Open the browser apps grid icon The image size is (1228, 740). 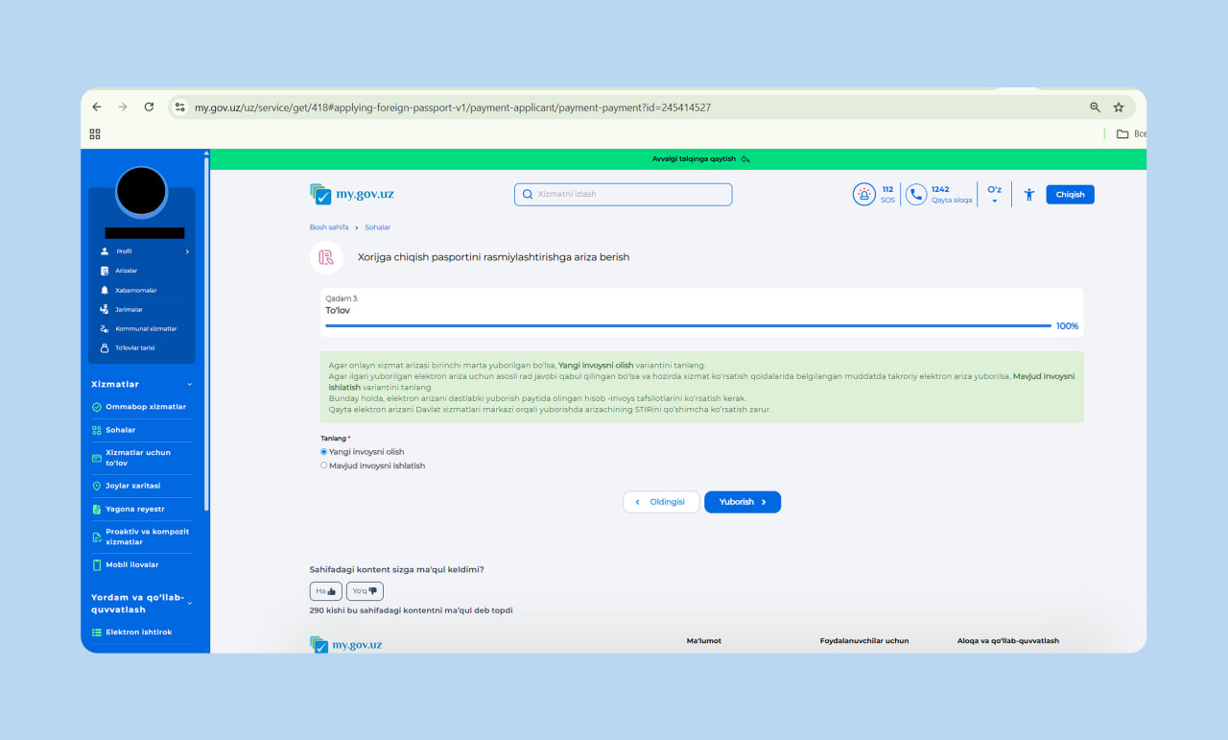tap(95, 134)
